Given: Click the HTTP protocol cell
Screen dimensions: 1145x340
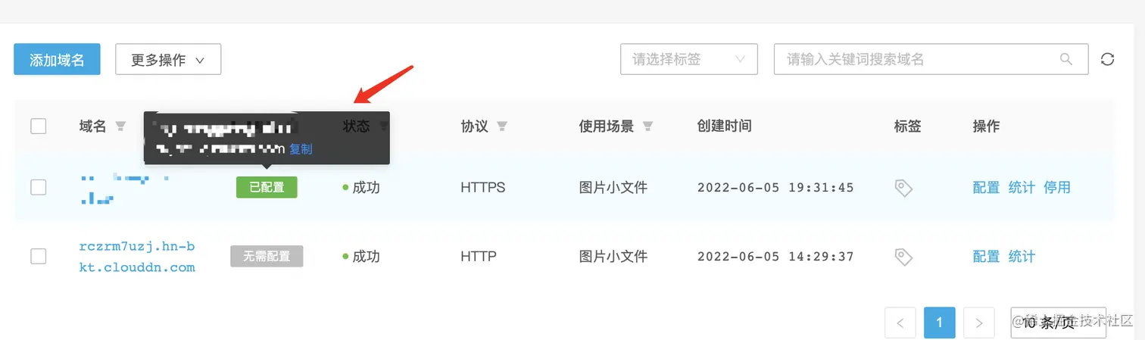Looking at the screenshot, I should coord(479,257).
